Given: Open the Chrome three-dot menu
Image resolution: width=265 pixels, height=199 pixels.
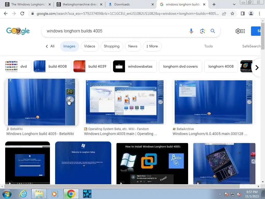Looking at the screenshot, I should (259, 13).
